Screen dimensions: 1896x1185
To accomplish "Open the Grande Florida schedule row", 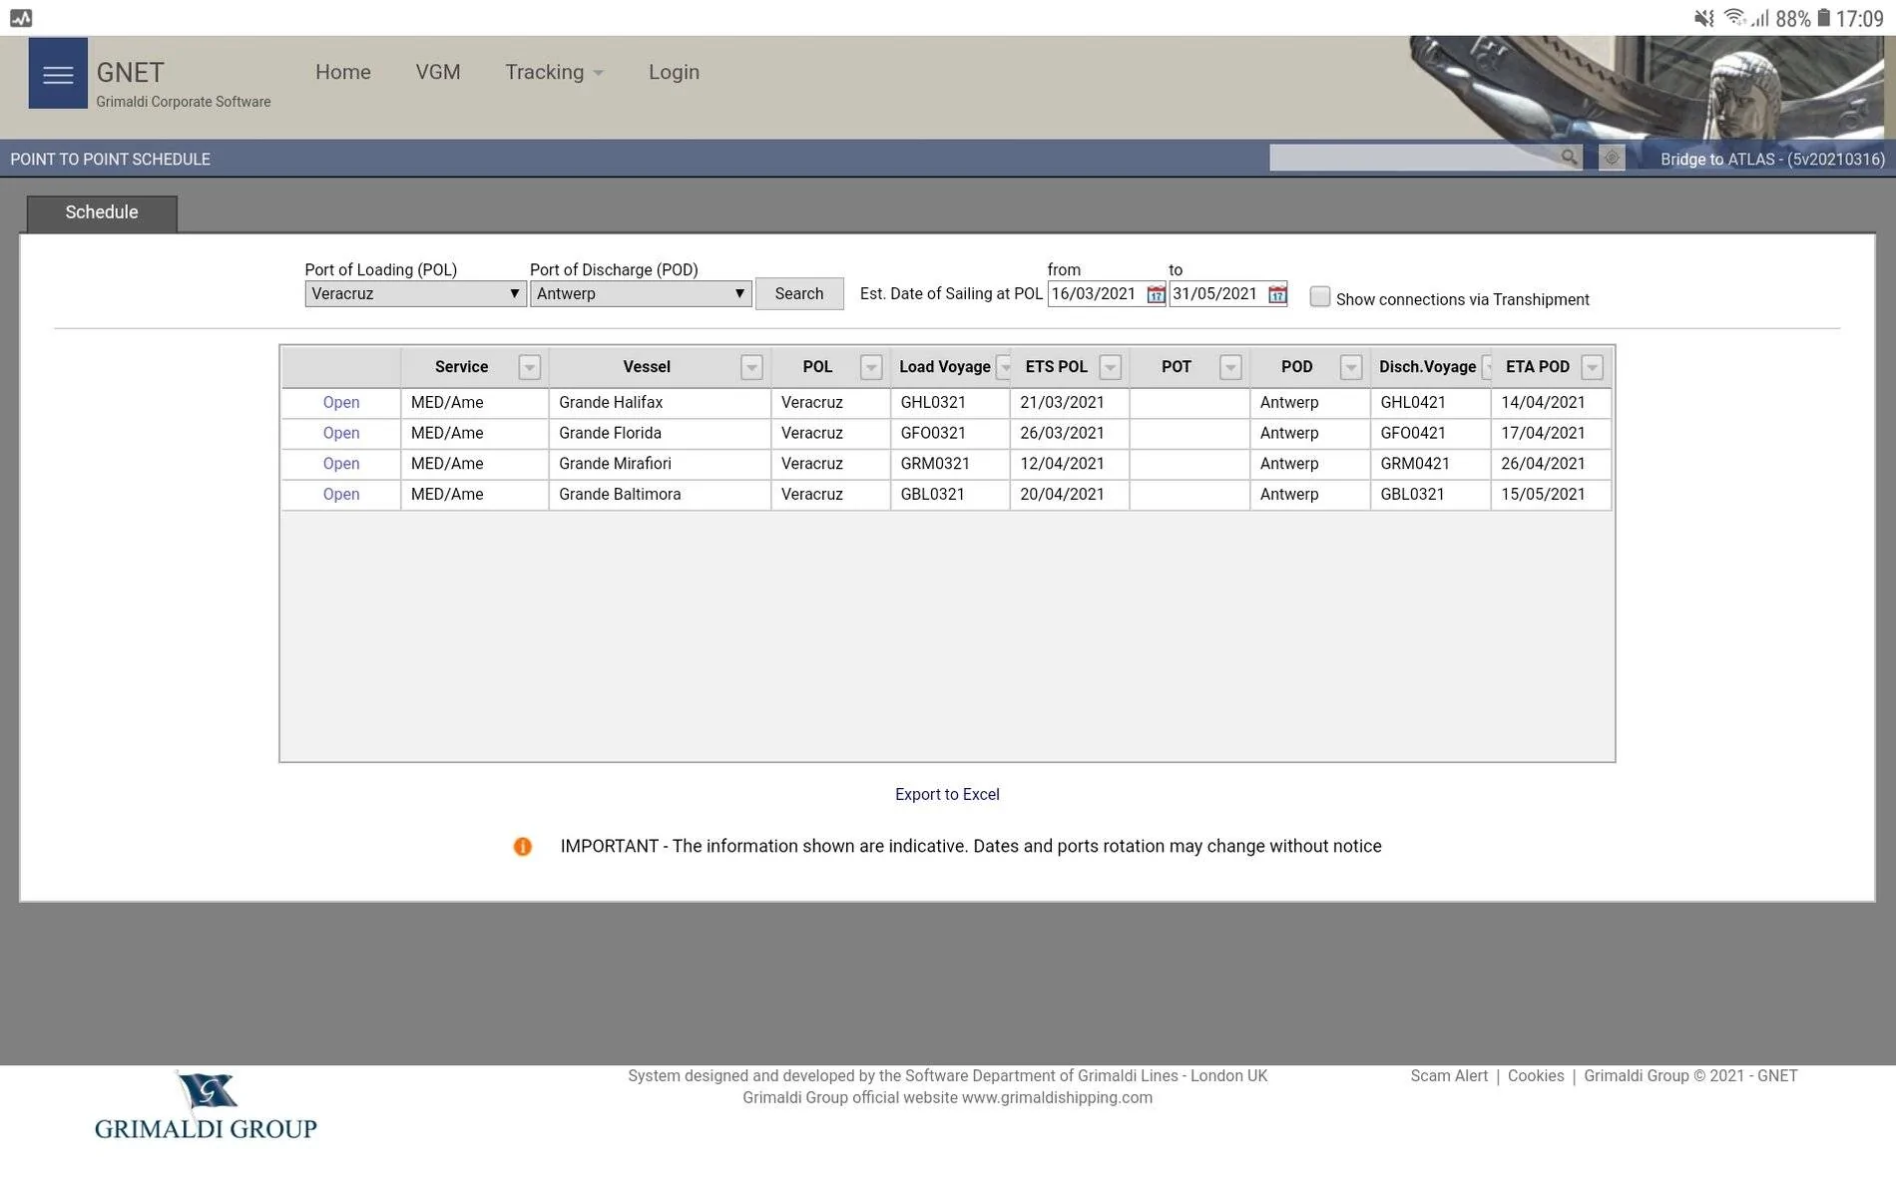I will pos(341,434).
